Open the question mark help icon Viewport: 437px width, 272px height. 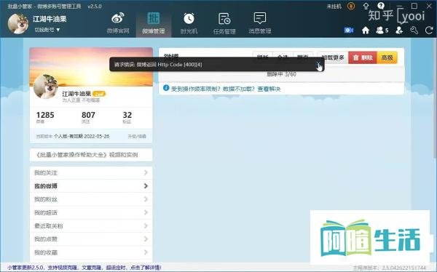pos(381,6)
